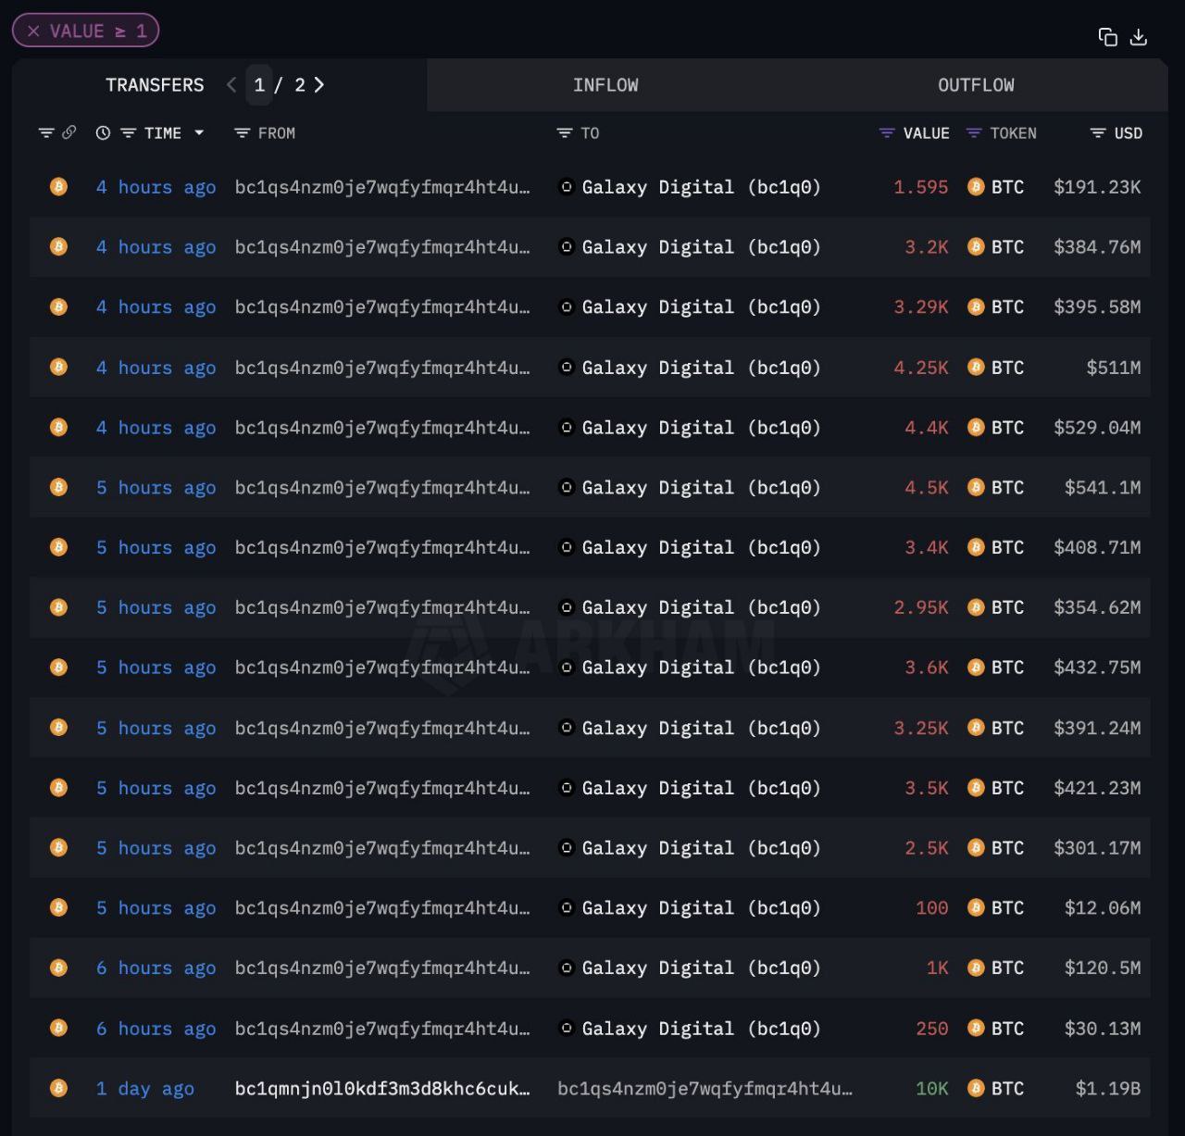The image size is (1185, 1136).
Task: Remove the VALUE ≥ 1 filter chip
Action: pyautogui.click(x=33, y=31)
